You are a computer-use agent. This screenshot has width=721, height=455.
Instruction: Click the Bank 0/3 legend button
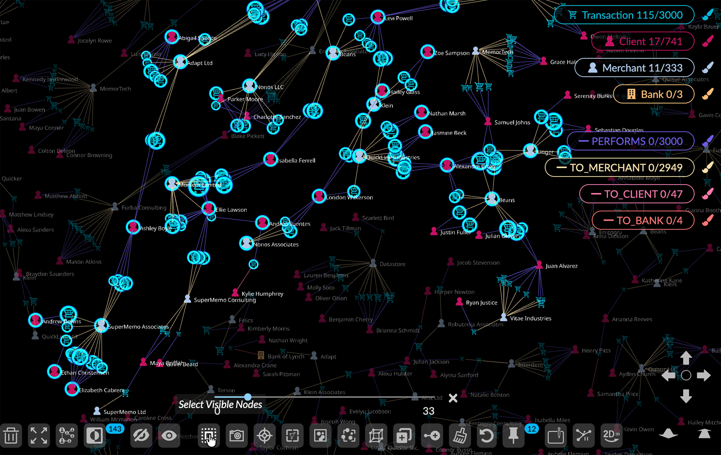[653, 95]
